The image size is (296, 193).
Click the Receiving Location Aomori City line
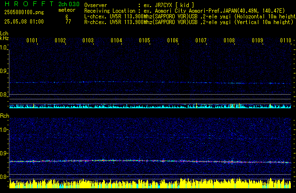coord(184,11)
